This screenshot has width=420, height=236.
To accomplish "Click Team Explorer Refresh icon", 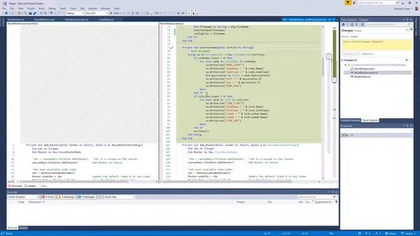I will pos(363,24).
